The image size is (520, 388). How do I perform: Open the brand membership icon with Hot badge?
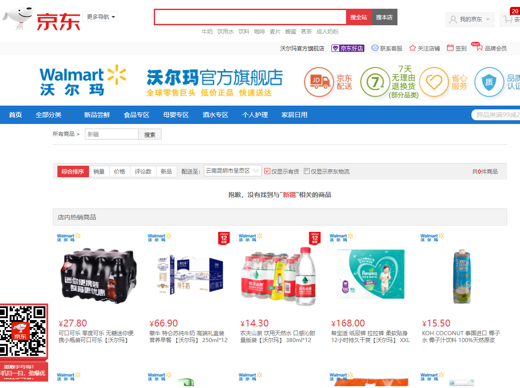tap(477, 47)
